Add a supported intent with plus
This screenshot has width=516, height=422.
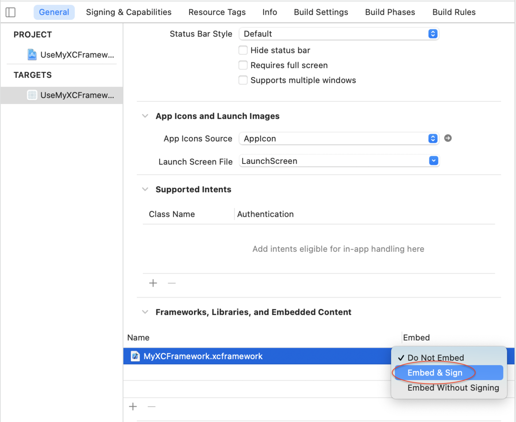click(x=153, y=283)
